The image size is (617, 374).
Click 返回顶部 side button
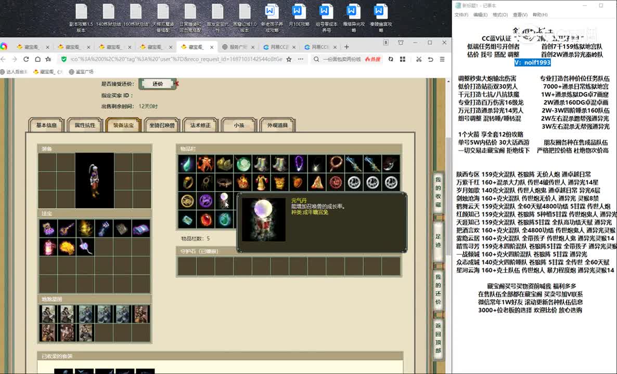pos(438,338)
